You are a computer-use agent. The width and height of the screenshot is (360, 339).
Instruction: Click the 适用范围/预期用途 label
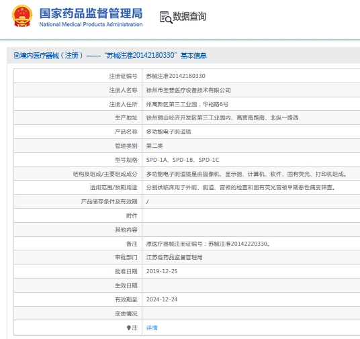[x=114, y=187]
